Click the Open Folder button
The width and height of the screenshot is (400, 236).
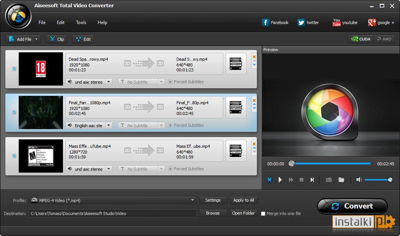pos(244,213)
